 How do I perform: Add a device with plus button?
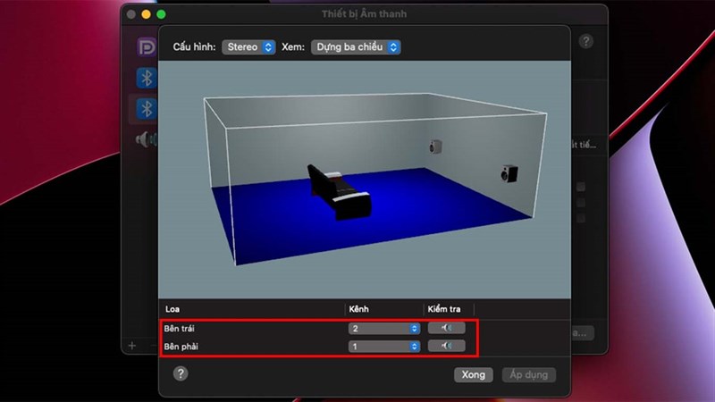pyautogui.click(x=132, y=346)
